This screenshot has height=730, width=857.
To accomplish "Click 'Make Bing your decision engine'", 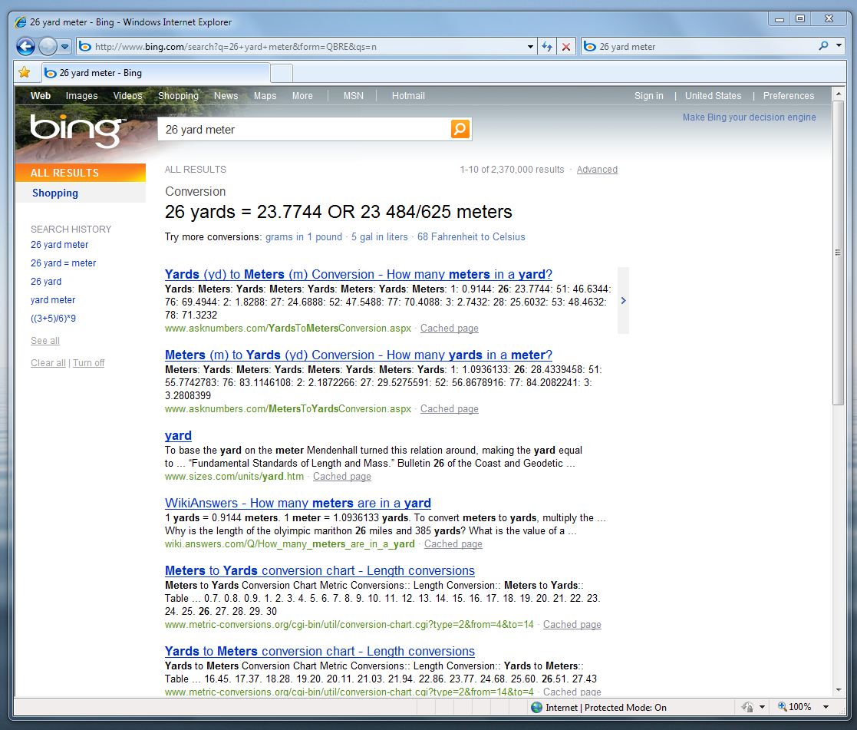I will 750,117.
